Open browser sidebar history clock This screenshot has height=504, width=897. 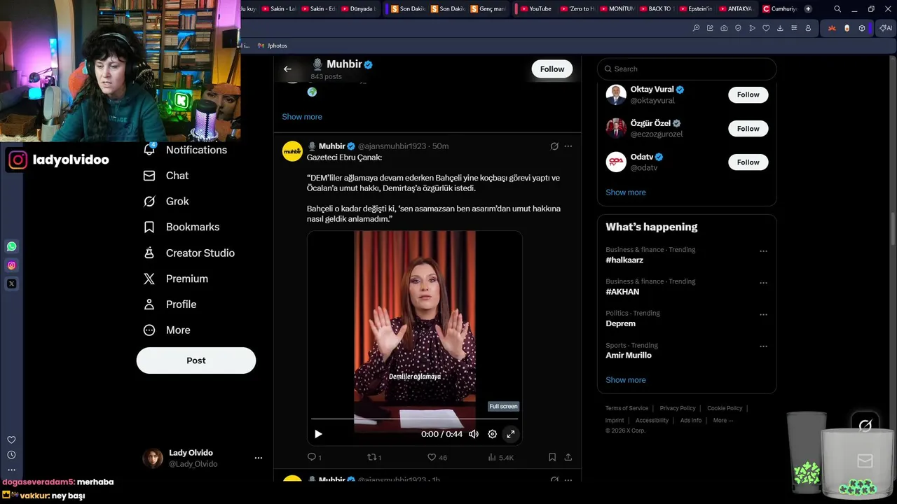11,455
